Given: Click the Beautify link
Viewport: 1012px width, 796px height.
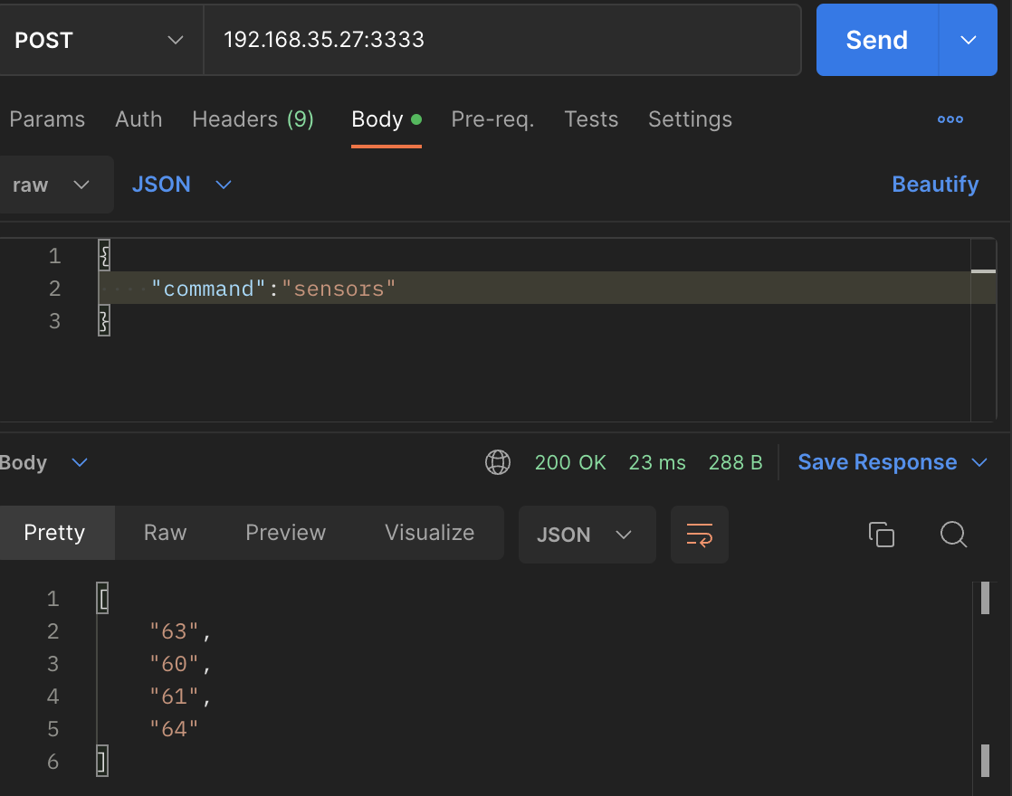Looking at the screenshot, I should [x=935, y=185].
